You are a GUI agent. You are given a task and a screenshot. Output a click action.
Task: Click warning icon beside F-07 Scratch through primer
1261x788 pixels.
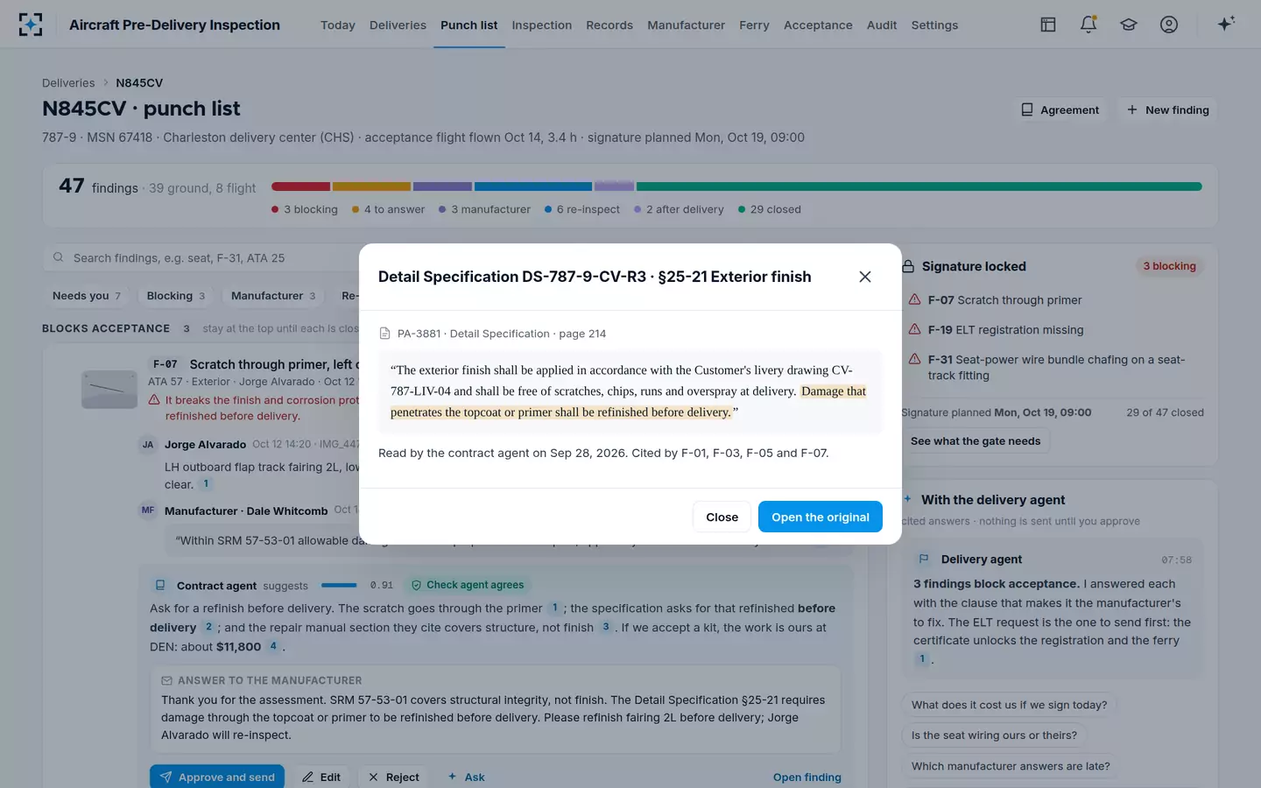tap(914, 299)
